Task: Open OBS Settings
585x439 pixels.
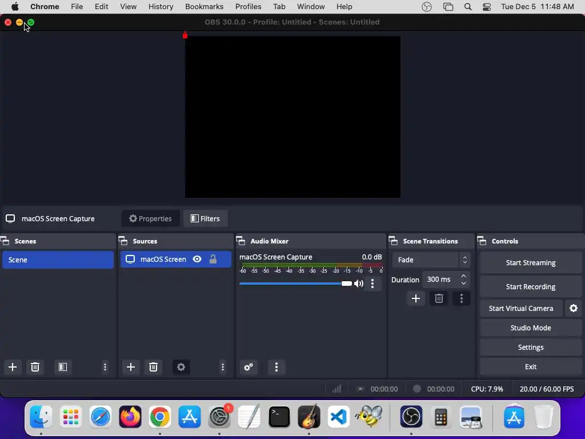Action: 531,347
